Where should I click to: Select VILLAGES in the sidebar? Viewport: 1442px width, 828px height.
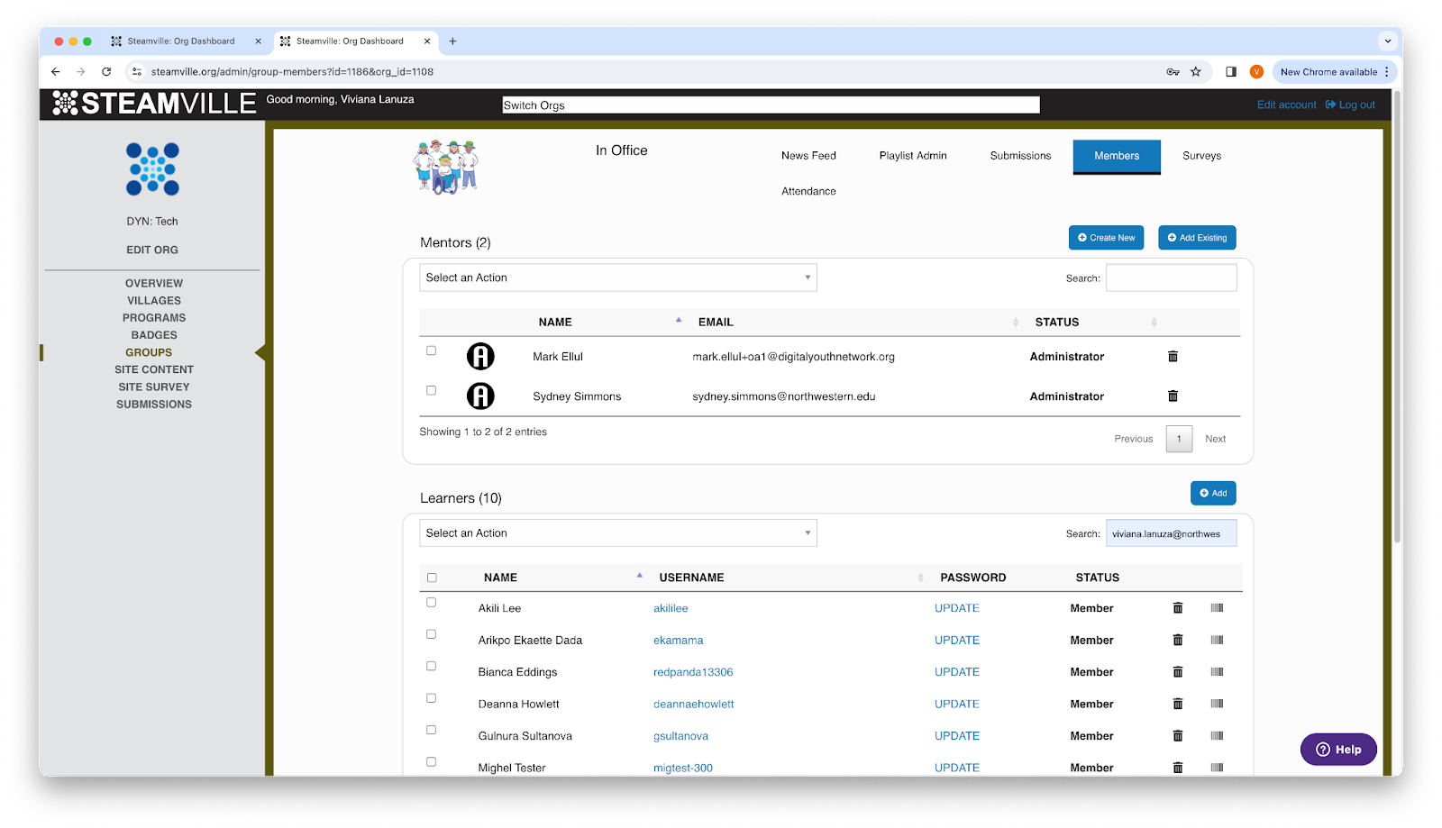point(154,301)
